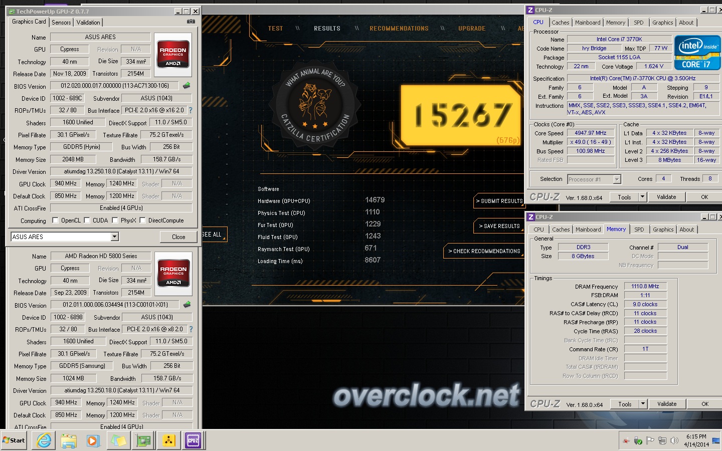Go to Catzilla RECOMMENDATIONS section
Viewport: 722px width, 451px height.
coord(399,29)
